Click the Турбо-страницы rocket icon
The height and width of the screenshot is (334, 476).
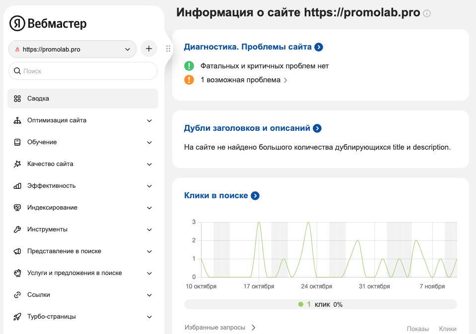pyautogui.click(x=17, y=317)
